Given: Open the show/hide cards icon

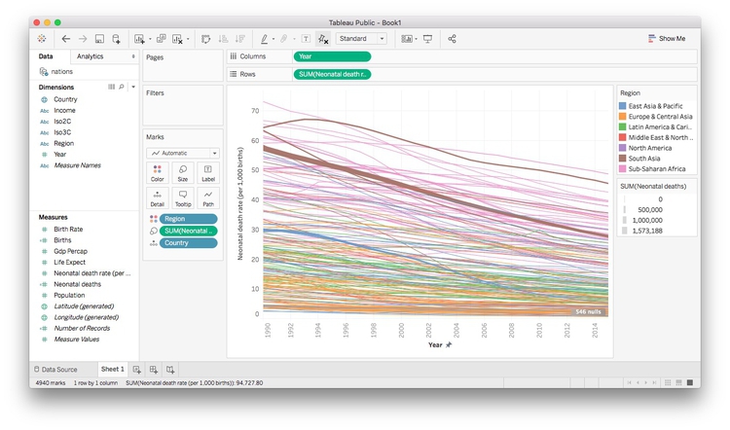Looking at the screenshot, I should pyautogui.click(x=407, y=39).
